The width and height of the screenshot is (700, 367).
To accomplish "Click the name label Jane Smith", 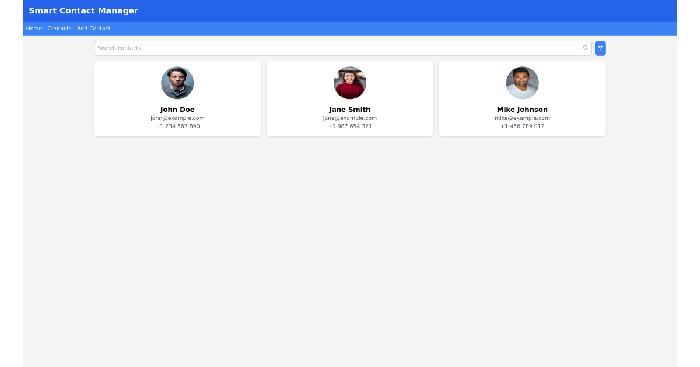I will [349, 109].
